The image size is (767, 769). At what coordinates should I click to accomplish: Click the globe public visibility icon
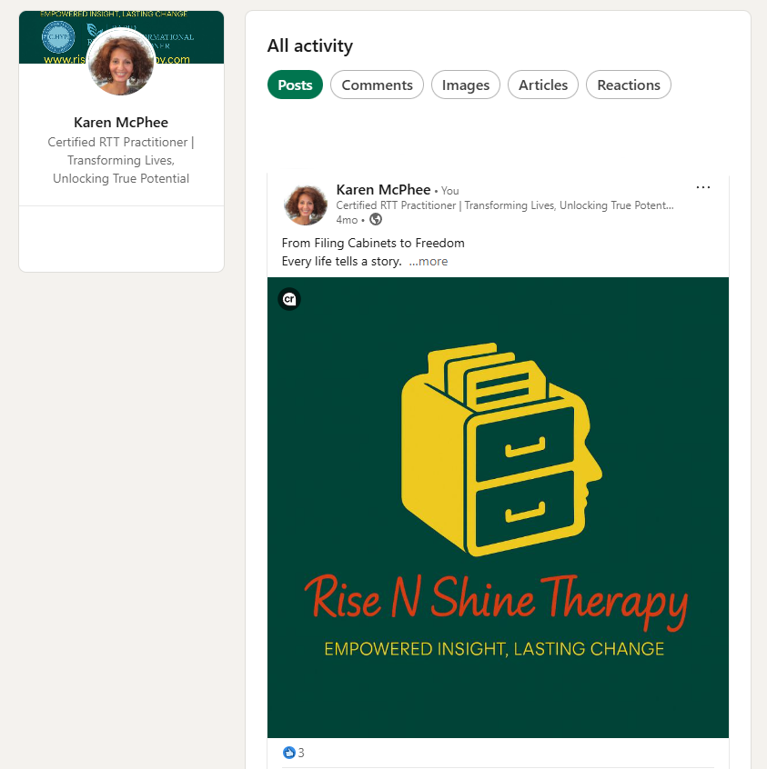coord(376,219)
